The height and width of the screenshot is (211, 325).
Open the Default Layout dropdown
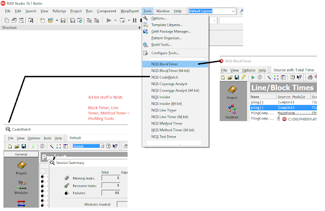point(234,11)
